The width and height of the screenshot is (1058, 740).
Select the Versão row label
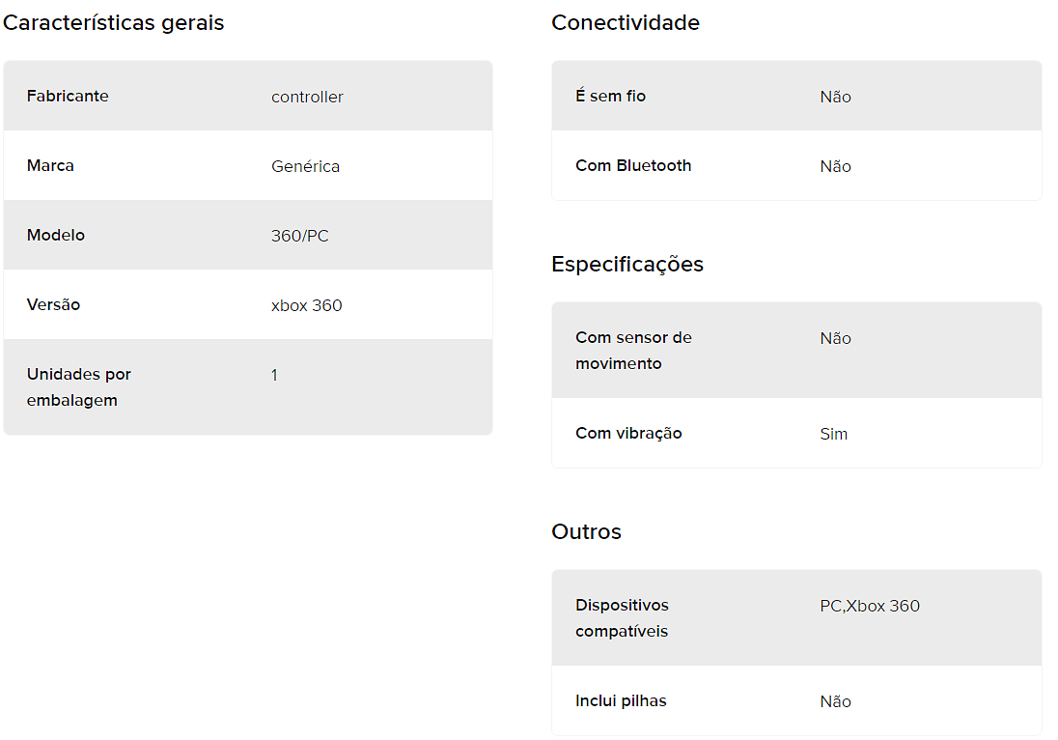click(x=53, y=304)
